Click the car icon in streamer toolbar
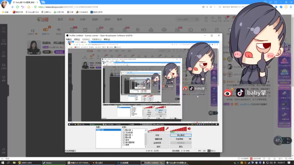Image resolution: width=294 pixels, height=165 pixels. (x=151, y=30)
